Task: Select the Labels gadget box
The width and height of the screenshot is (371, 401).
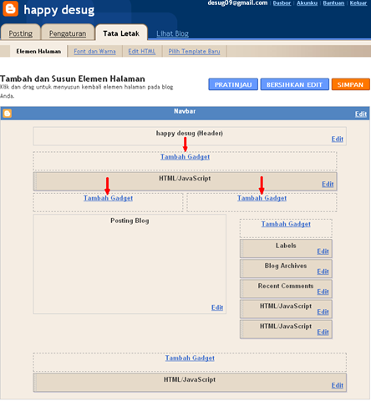Action: coord(286,249)
